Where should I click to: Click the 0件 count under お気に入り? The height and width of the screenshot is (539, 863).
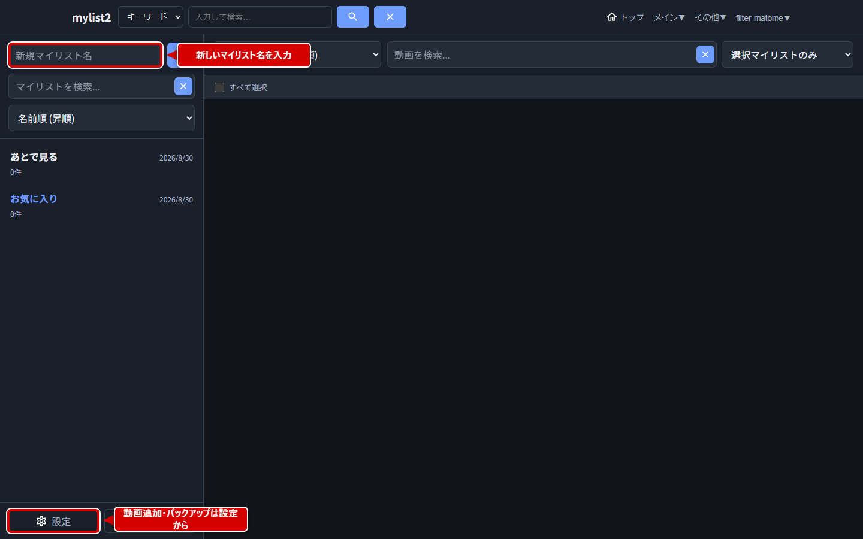point(16,214)
